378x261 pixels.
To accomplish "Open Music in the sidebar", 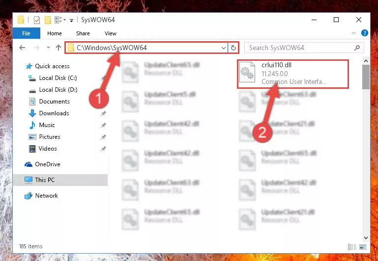I will pyautogui.click(x=47, y=125).
